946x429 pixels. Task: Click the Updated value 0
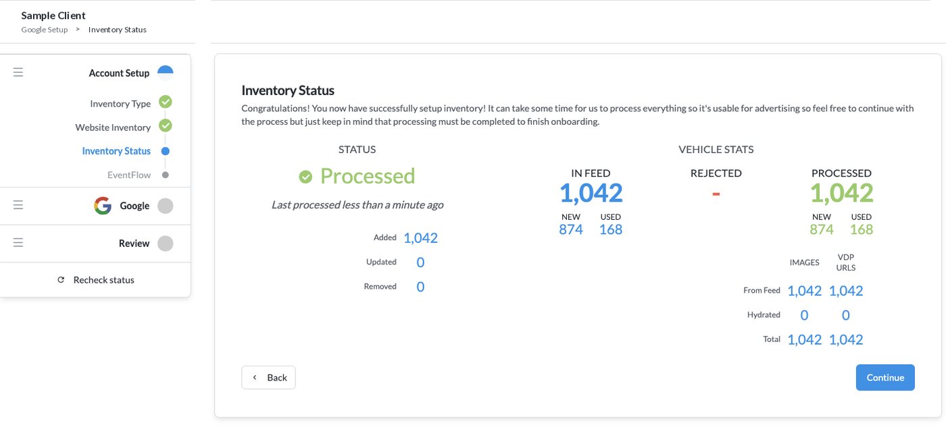pos(420,262)
